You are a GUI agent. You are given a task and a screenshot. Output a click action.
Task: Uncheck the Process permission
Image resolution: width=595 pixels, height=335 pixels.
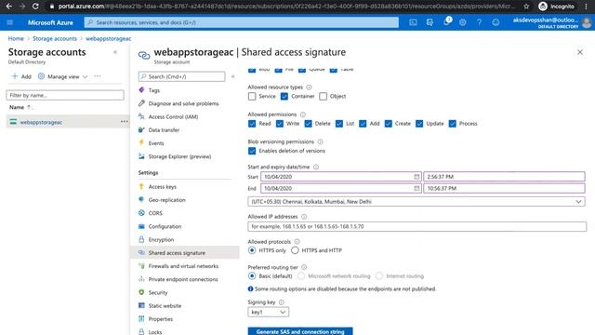tap(453, 124)
